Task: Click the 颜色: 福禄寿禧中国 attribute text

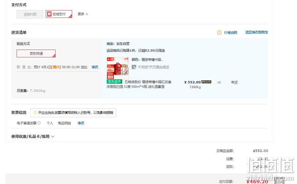Action: tap(148, 60)
